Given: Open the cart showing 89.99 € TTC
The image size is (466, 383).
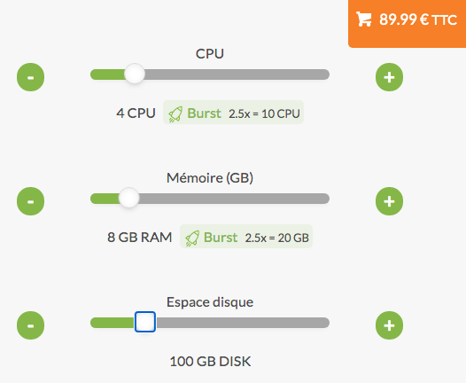Looking at the screenshot, I should coord(408,23).
